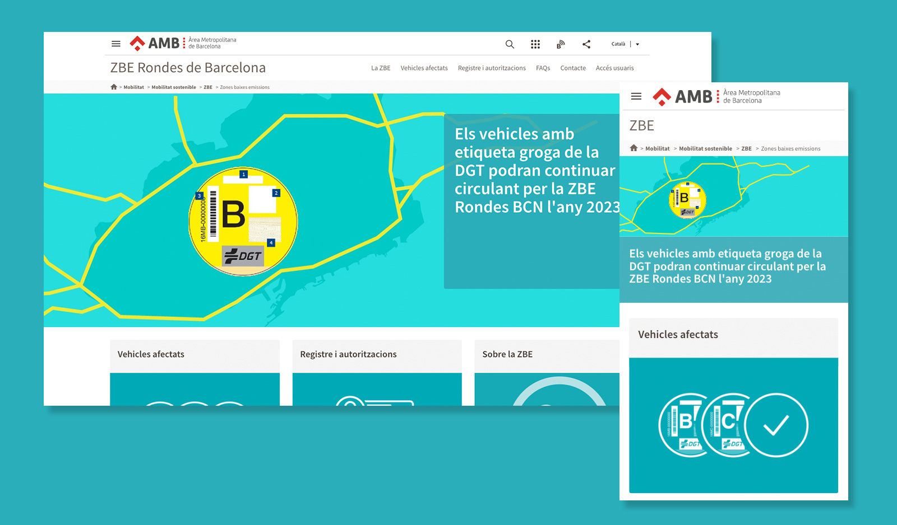Click Zones baixes emissions text in mobile breadcrumb
Image resolution: width=897 pixels, height=525 pixels.
(790, 148)
